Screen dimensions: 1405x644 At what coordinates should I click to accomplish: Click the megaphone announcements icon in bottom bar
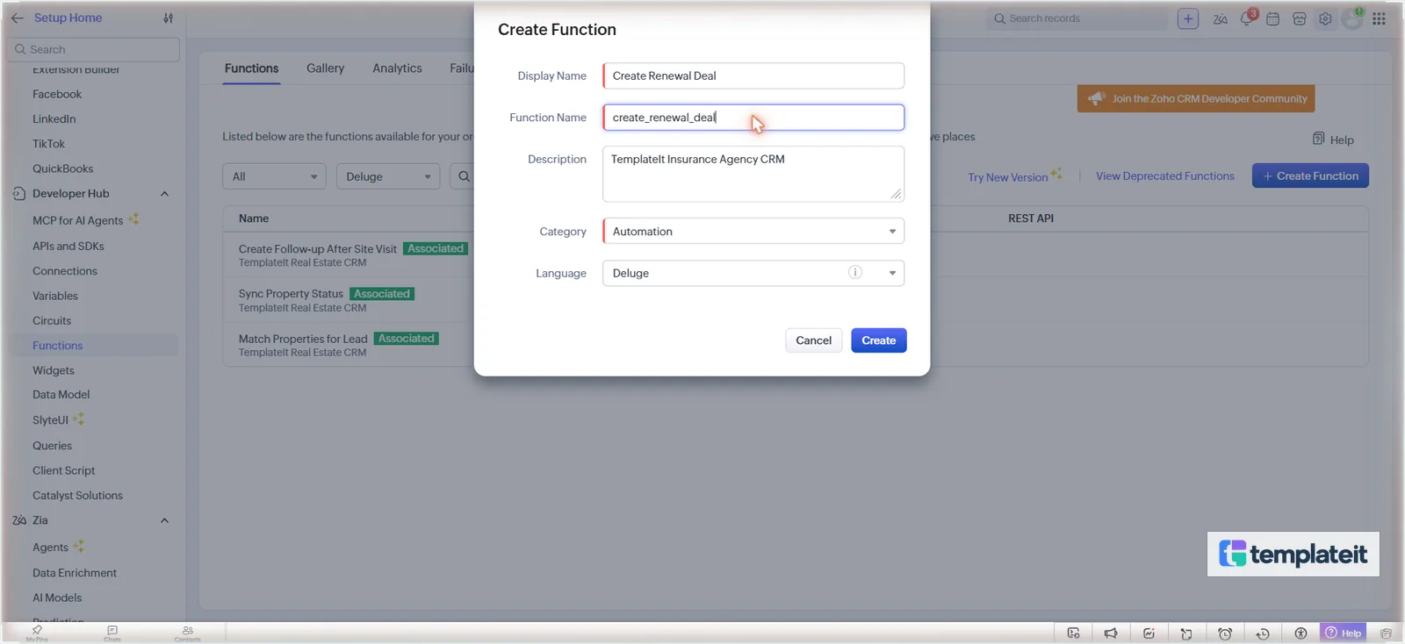tap(1111, 633)
